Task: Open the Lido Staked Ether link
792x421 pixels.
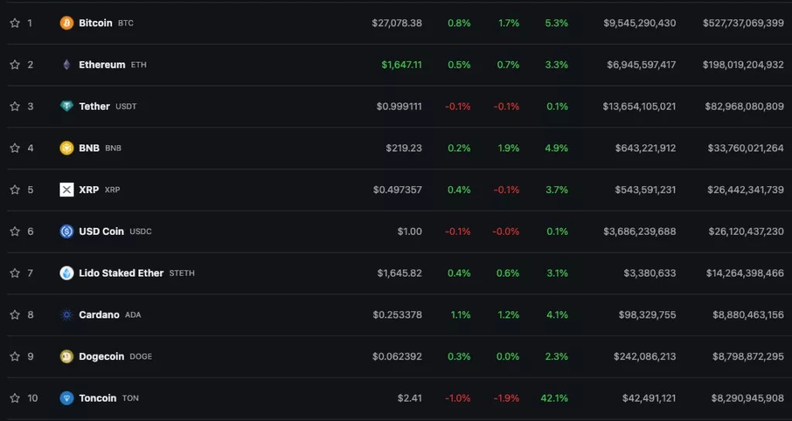Action: (x=121, y=273)
